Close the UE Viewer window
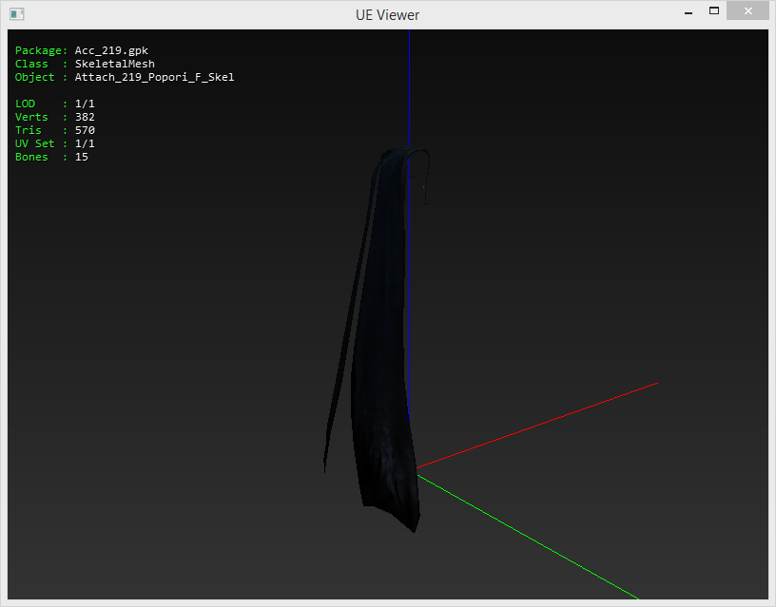 click(x=748, y=11)
